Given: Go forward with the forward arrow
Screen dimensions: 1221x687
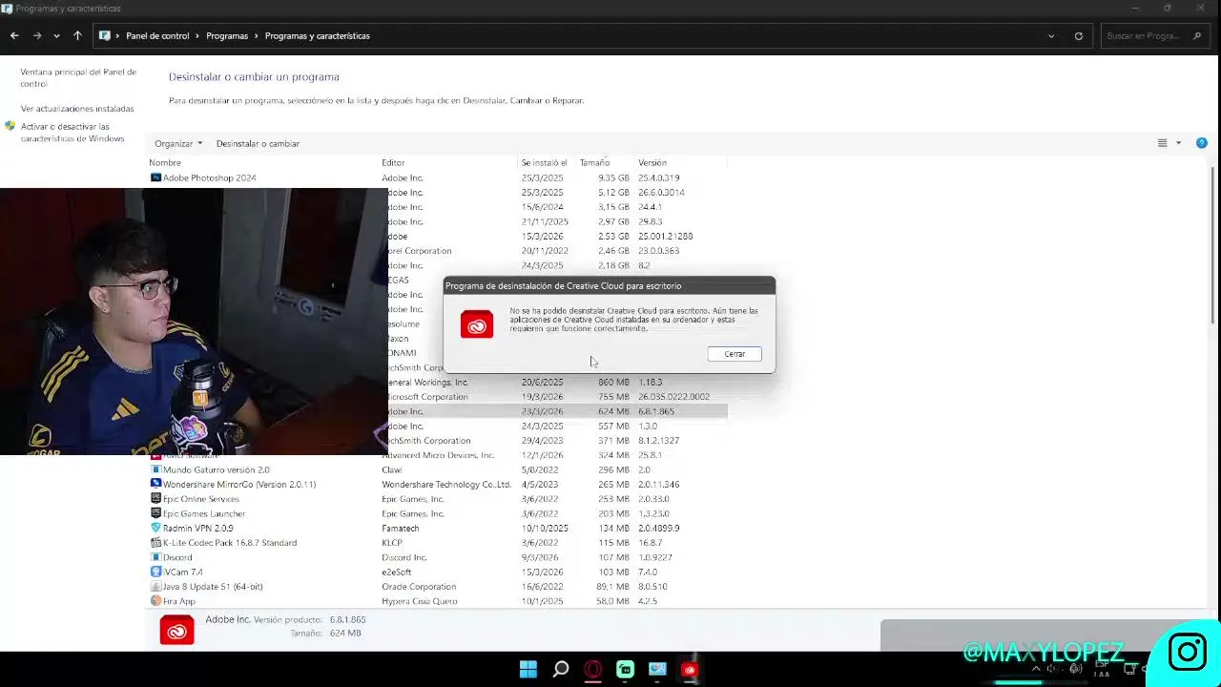Looking at the screenshot, I should [x=37, y=36].
